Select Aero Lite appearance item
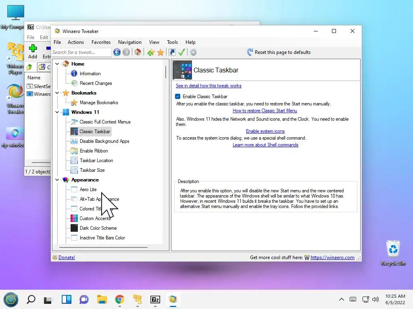The height and width of the screenshot is (309, 413). click(x=88, y=190)
